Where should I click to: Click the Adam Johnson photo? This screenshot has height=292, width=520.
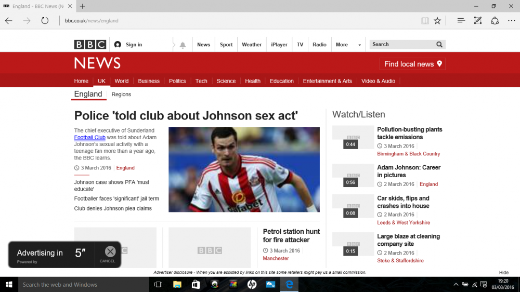tap(244, 169)
